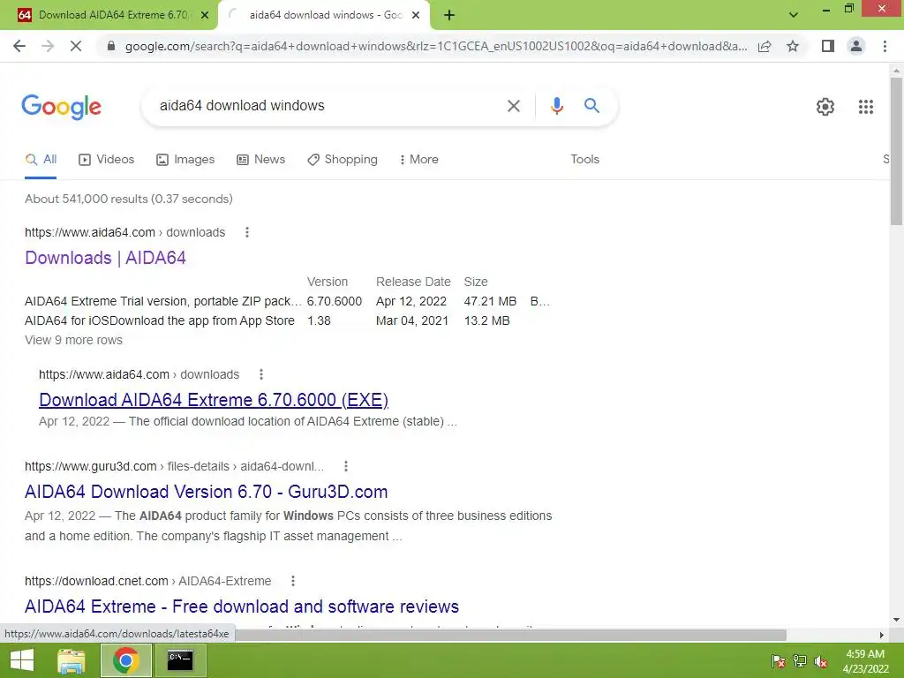Switch to Videos results
Image resolution: width=904 pixels, height=678 pixels.
[107, 160]
